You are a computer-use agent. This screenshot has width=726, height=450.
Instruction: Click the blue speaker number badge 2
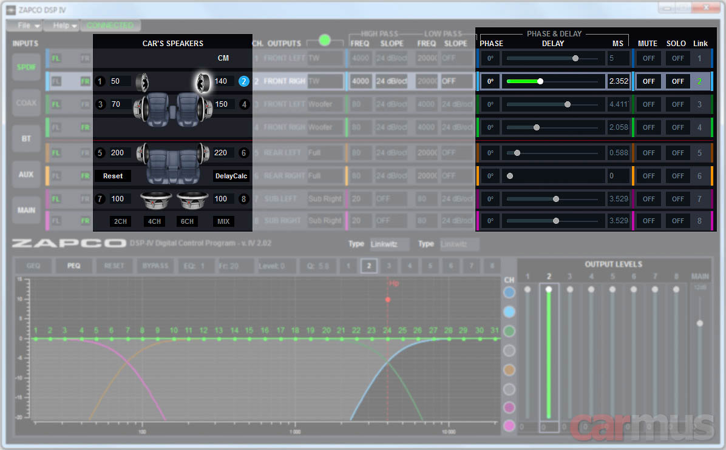(x=243, y=81)
